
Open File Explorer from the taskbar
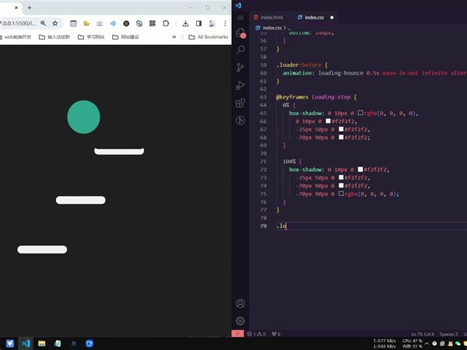42,344
